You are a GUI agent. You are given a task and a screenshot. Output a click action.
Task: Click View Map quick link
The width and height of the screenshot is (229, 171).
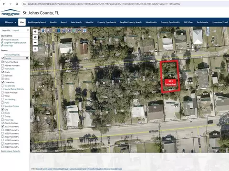(8, 46)
